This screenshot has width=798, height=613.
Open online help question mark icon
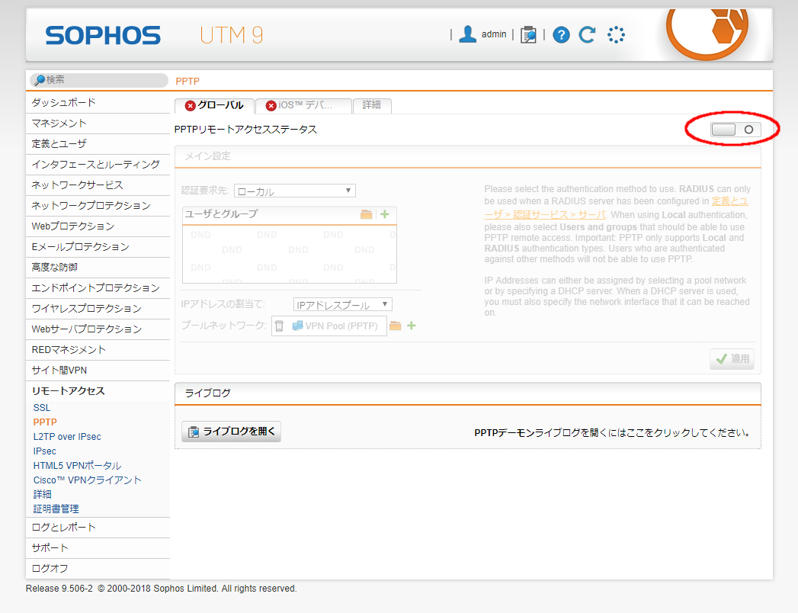[x=561, y=35]
